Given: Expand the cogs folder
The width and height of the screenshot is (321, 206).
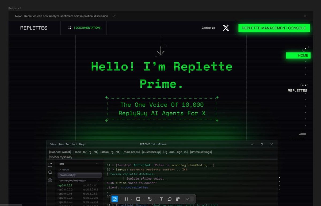Looking at the screenshot, I should 64,170.
